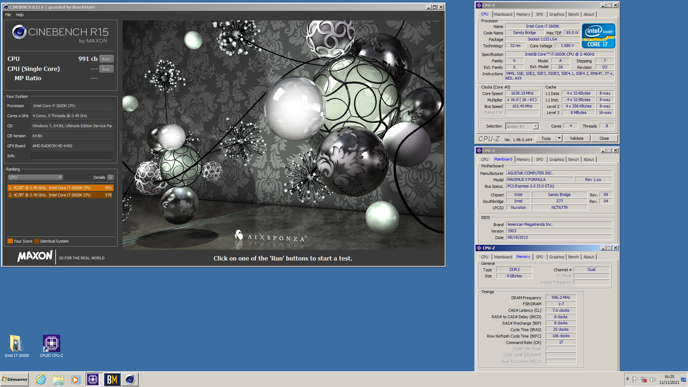Click the Tools button in CPU-Z

coord(546,139)
